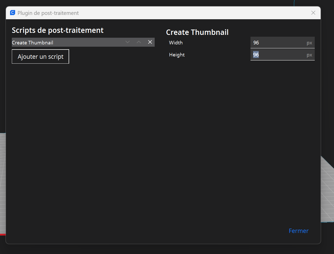334x254 pixels.
Task: Click the Cura logo in title bar
Action: click(x=13, y=13)
